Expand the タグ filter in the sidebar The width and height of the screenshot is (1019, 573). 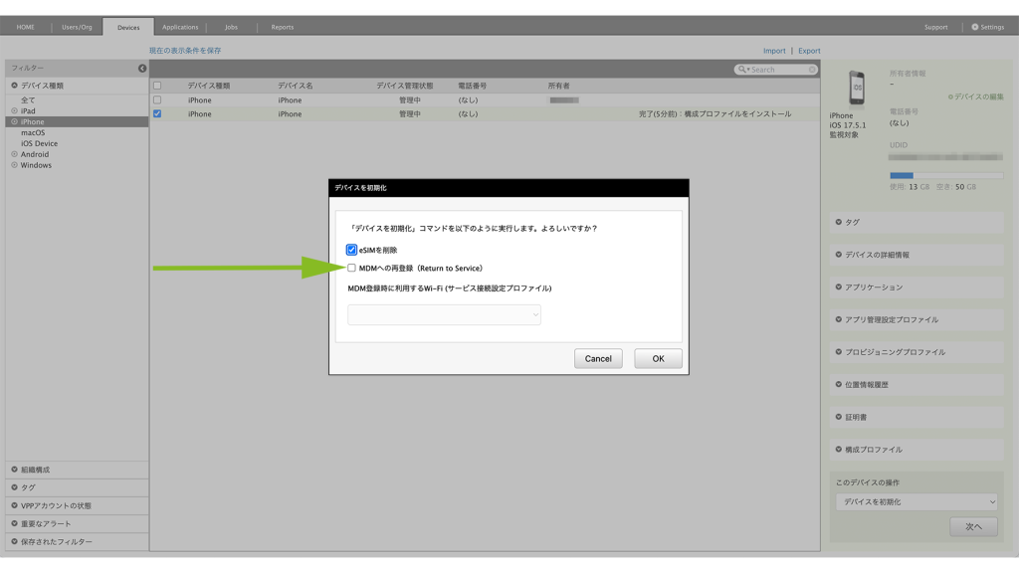(77, 487)
